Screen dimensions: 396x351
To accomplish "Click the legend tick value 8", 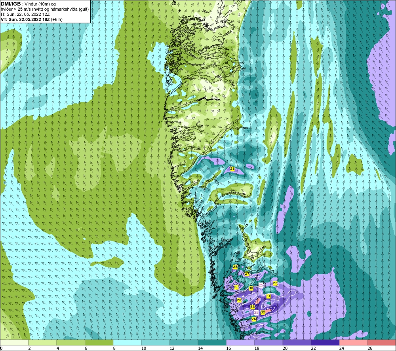I will 114,348.
